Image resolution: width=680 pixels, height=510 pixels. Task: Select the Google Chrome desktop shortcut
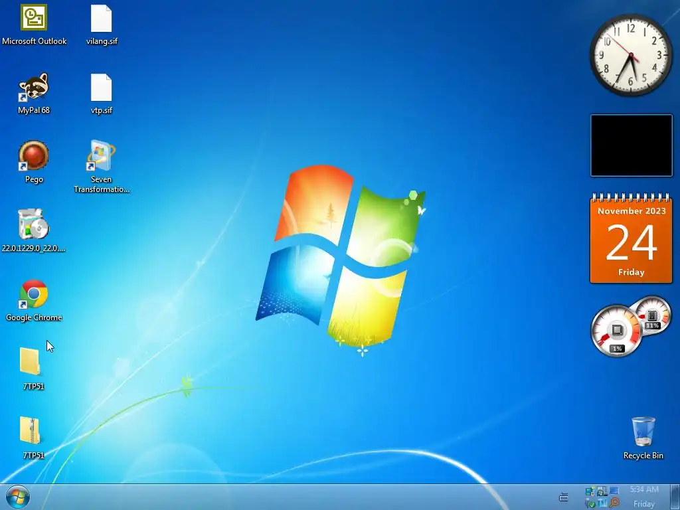tap(34, 301)
